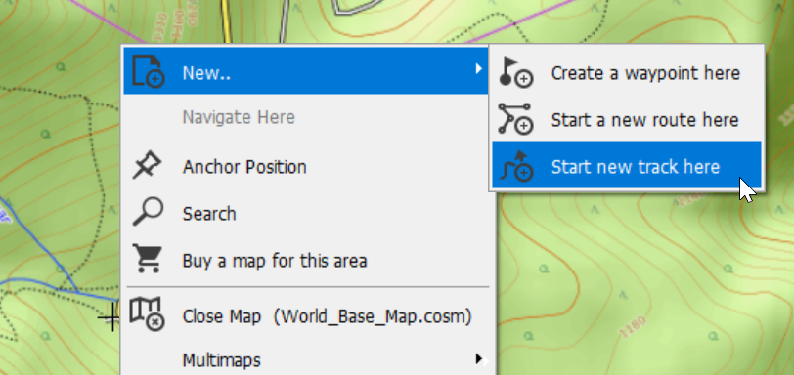
Task: Select the 'Anchor Position' text entry
Action: coord(244,167)
